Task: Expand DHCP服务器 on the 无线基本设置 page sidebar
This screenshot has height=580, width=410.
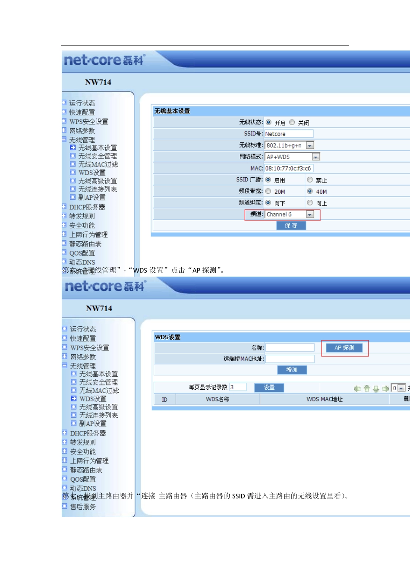Action: [64, 206]
